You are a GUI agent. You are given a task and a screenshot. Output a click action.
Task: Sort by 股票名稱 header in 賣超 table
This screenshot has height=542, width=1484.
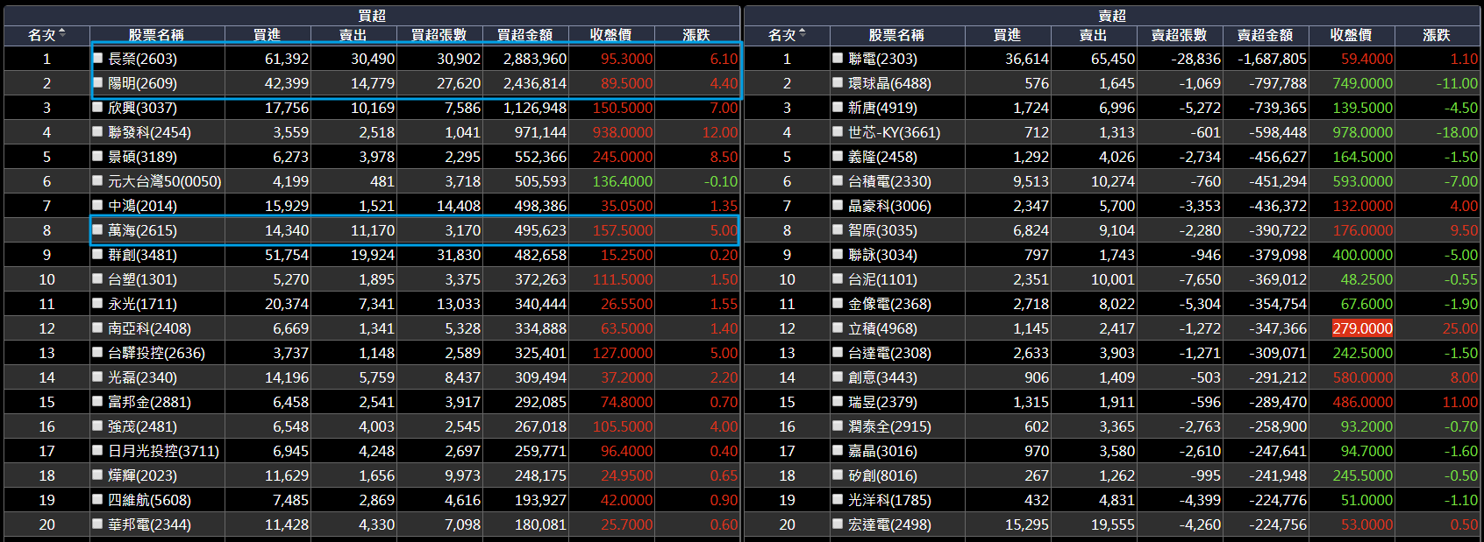[x=897, y=35]
